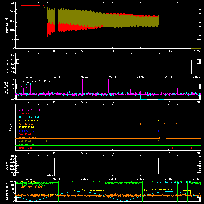Click the ATTENUATOR_STATE flag label
204x204 pixels.
31,110
